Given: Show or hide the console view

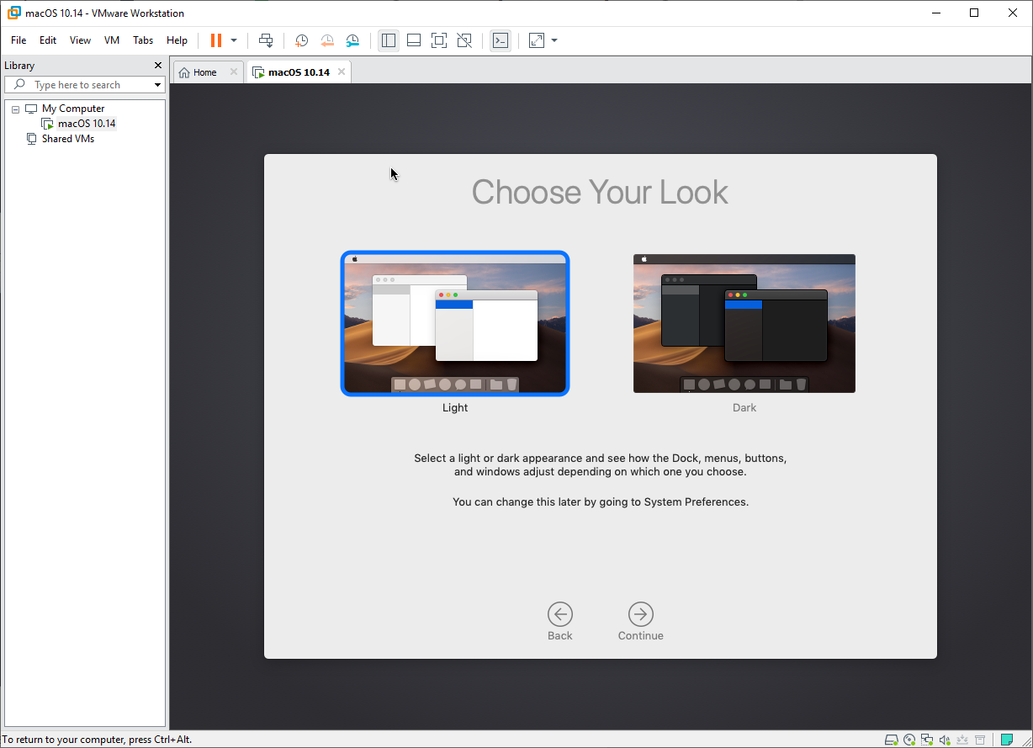Looking at the screenshot, I should tap(501, 40).
